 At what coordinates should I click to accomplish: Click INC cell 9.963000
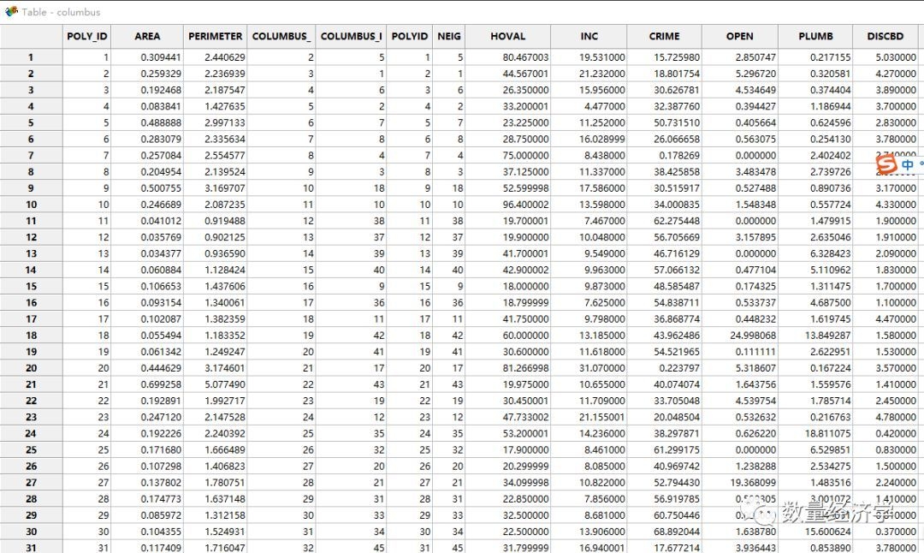pyautogui.click(x=589, y=270)
